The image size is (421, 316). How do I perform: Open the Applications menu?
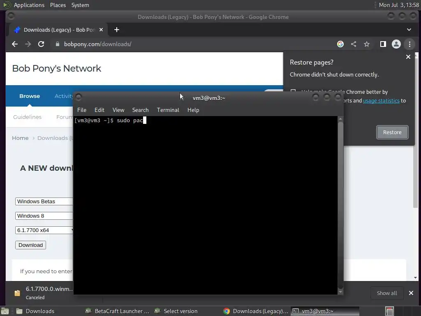29,5
